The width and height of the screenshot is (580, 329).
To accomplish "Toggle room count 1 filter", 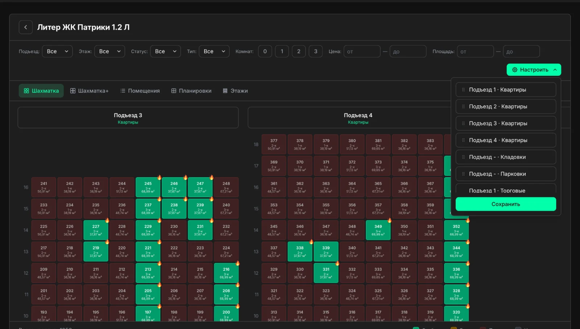I will pyautogui.click(x=282, y=51).
